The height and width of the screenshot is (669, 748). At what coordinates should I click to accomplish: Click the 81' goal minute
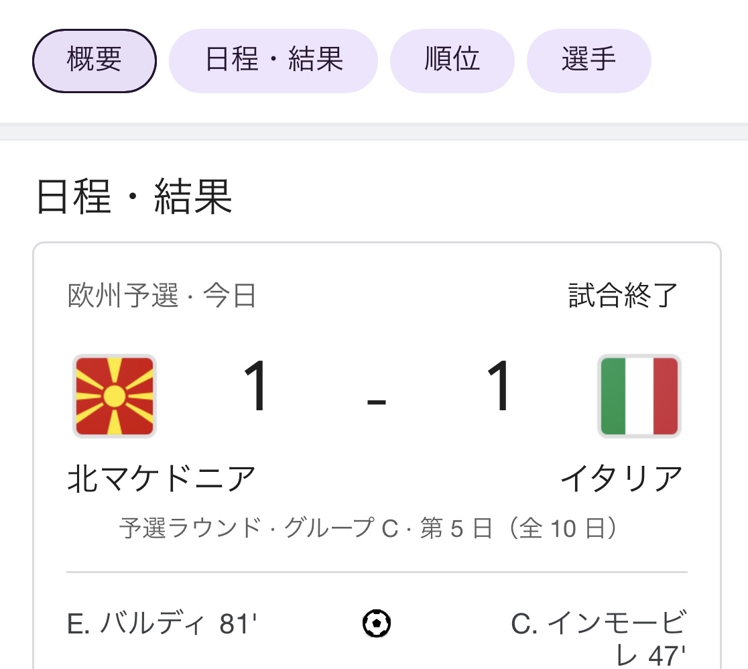point(239,625)
